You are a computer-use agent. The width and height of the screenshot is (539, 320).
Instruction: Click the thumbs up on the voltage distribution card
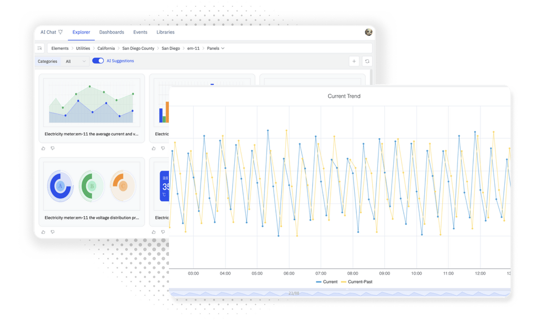(44, 232)
